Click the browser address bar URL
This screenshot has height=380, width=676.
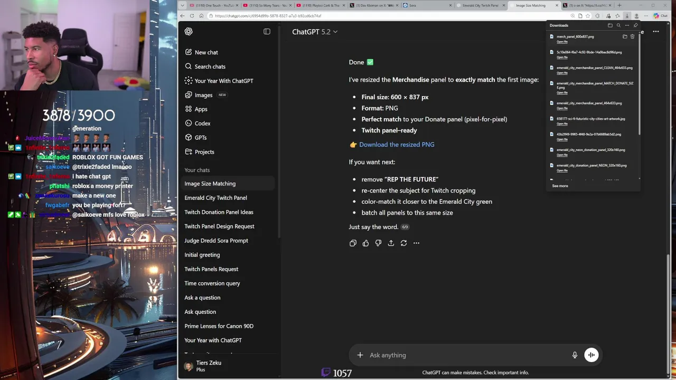[268, 16]
